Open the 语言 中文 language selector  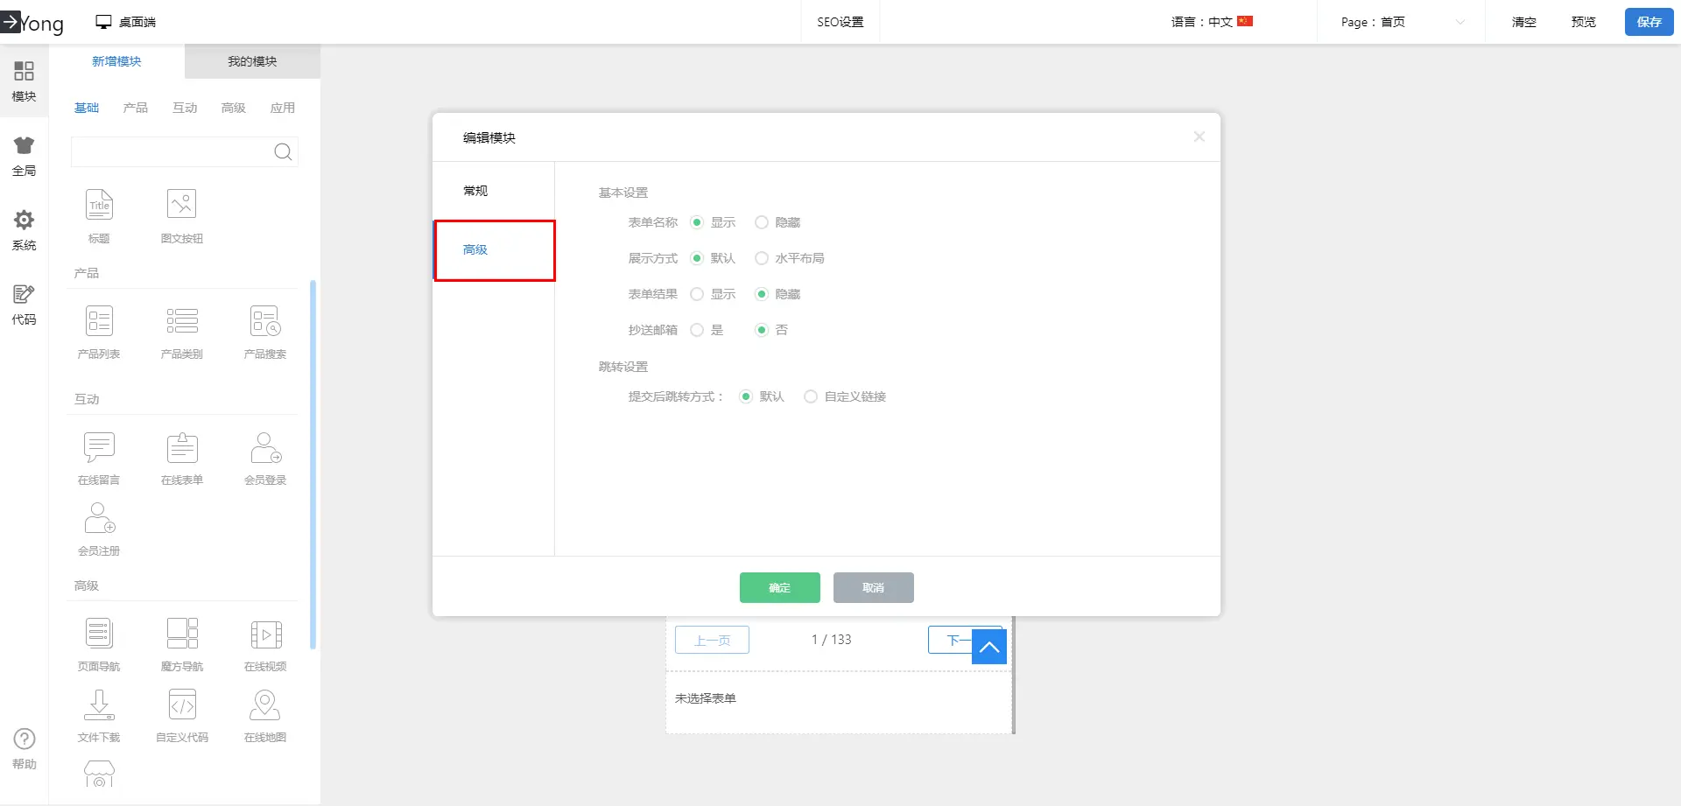point(1212,22)
